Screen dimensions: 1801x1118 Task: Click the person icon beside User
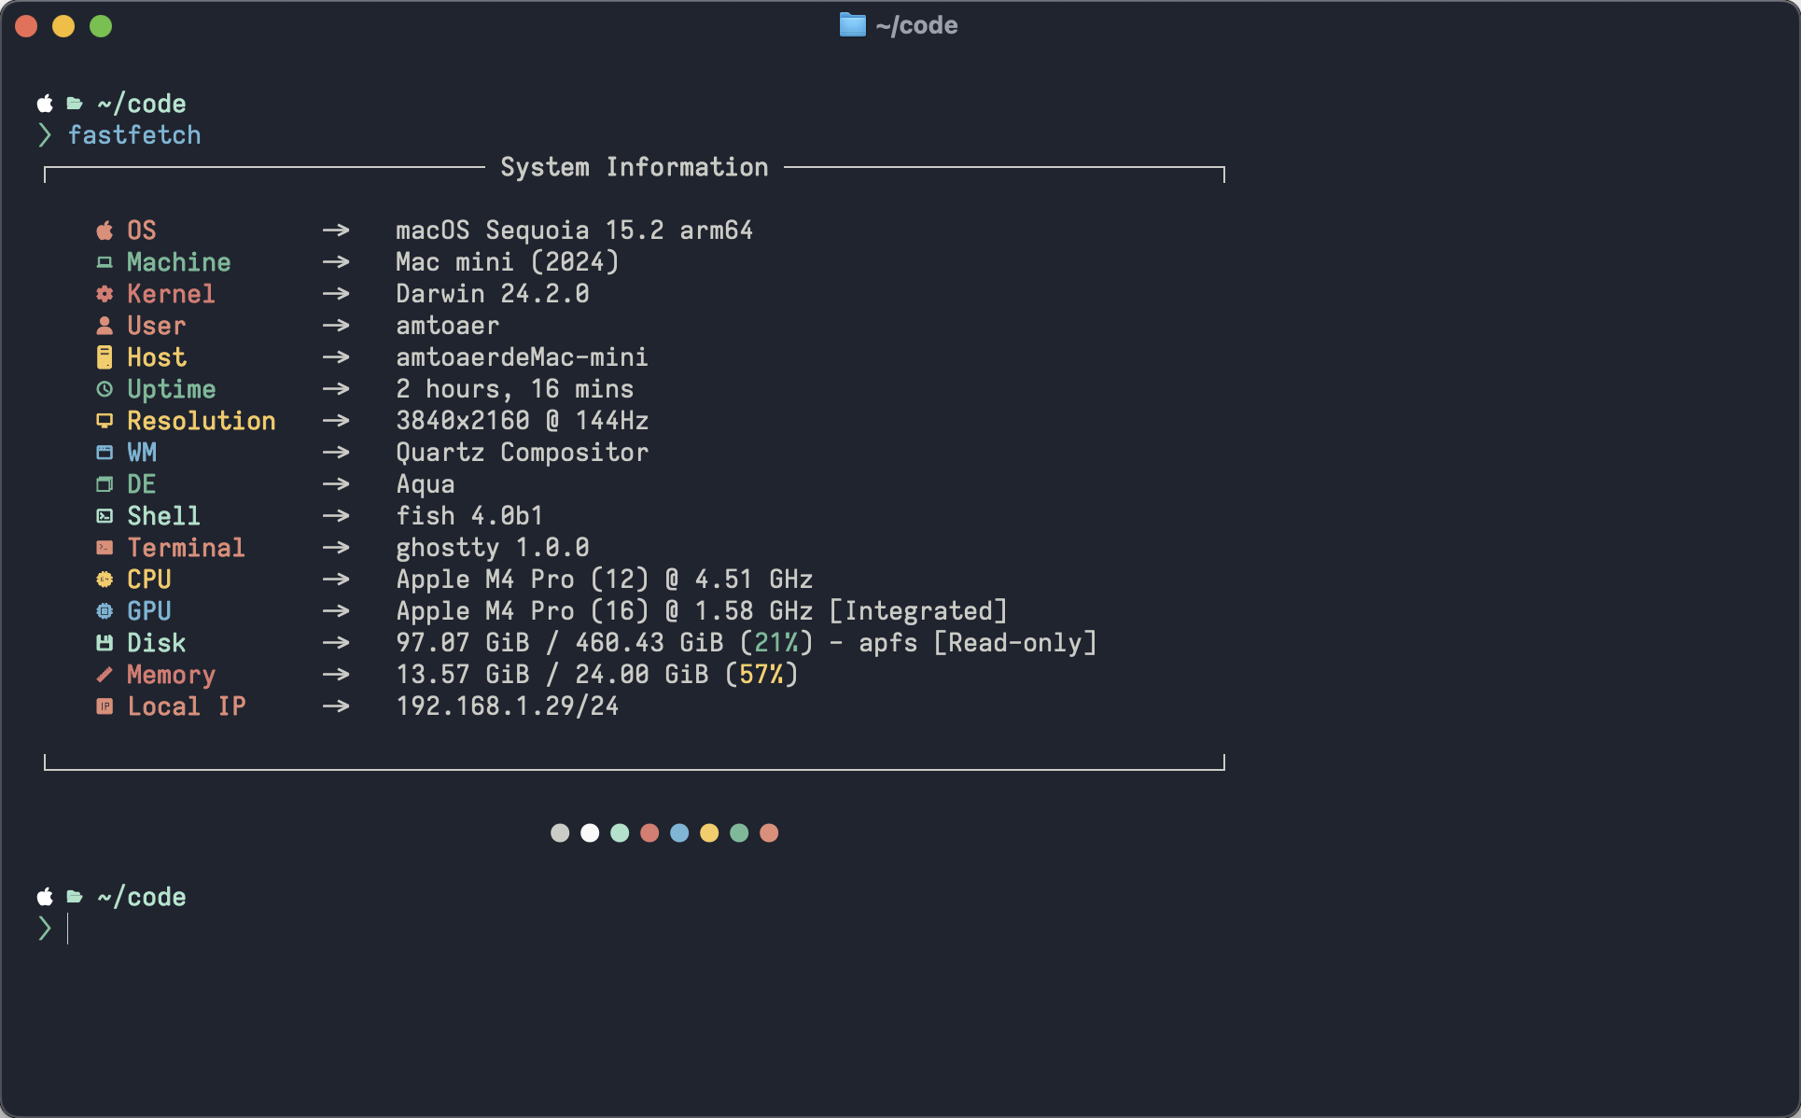coord(105,326)
